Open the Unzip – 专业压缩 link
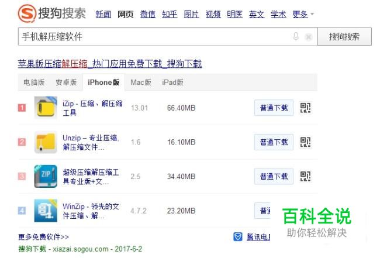Viewport: 380px width, 258px height. pyautogui.click(x=91, y=142)
